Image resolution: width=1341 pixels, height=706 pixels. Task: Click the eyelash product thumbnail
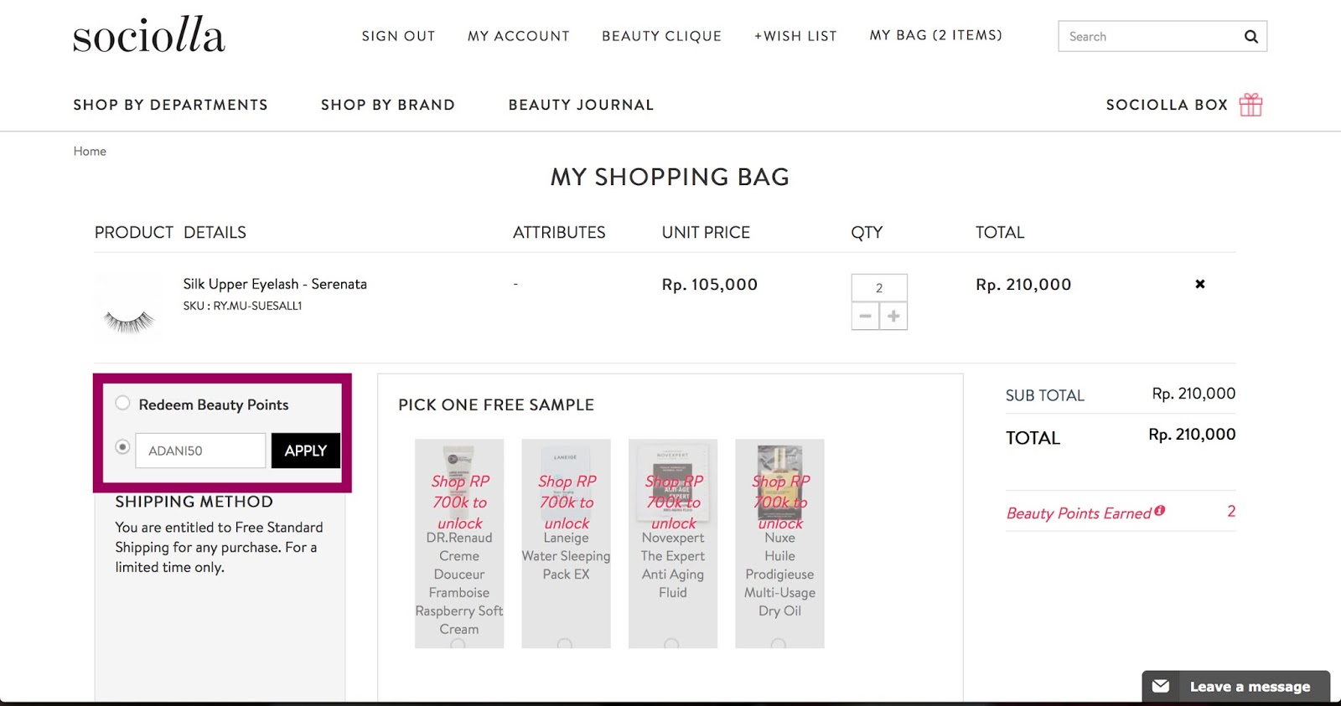(x=129, y=308)
